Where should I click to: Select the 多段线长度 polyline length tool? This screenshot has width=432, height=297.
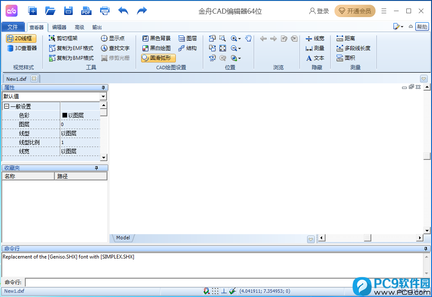point(353,48)
